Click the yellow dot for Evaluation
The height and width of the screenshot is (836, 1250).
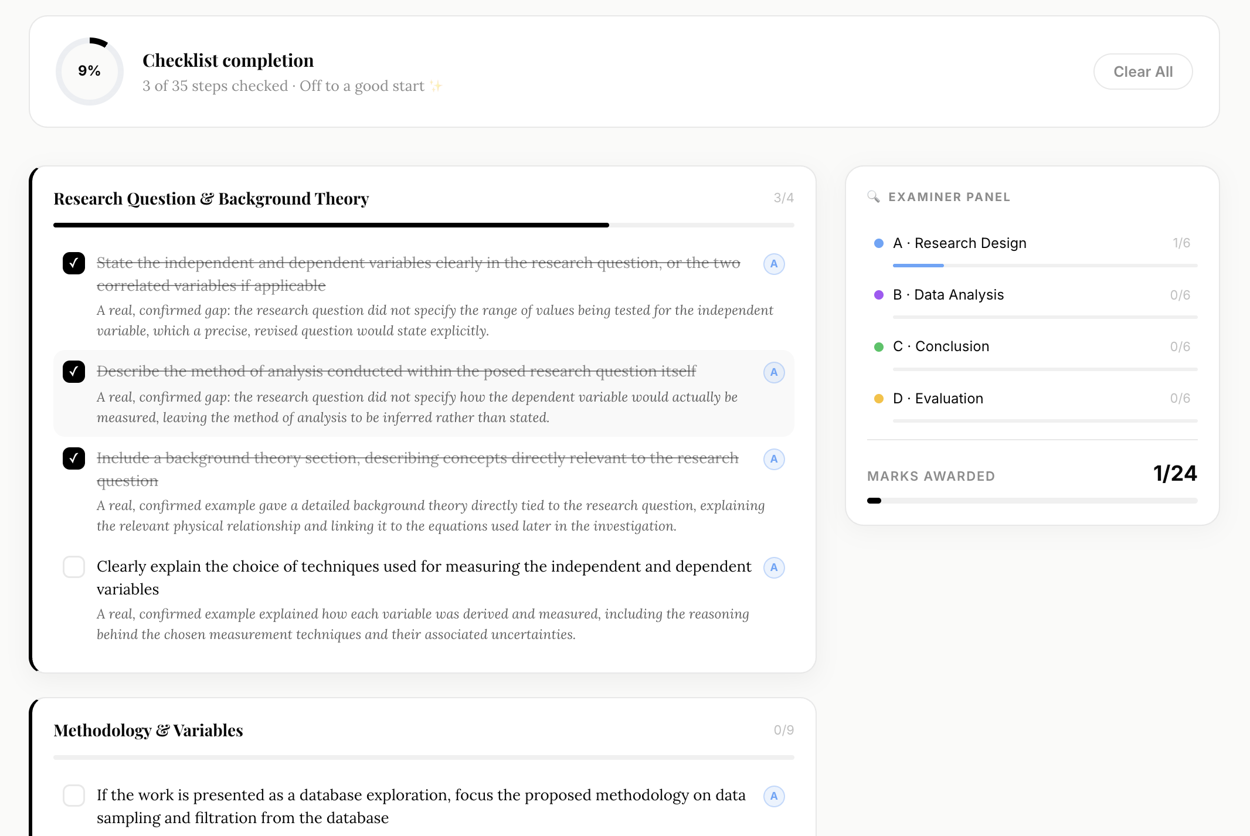[x=879, y=399]
